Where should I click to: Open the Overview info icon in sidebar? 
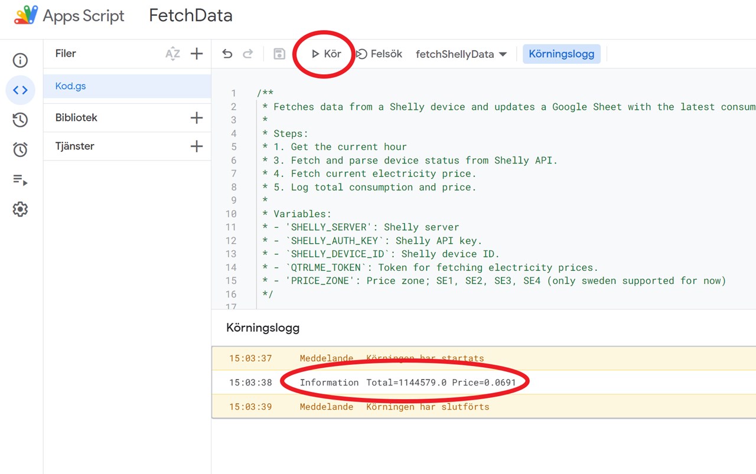point(20,60)
